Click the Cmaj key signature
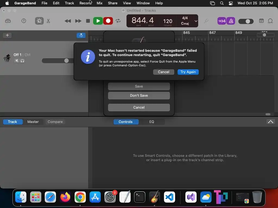278x208 pixels. [x=185, y=24]
